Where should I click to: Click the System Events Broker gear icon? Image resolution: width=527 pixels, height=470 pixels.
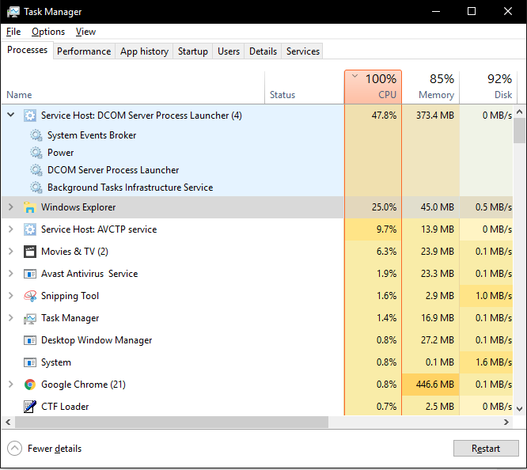(x=36, y=135)
